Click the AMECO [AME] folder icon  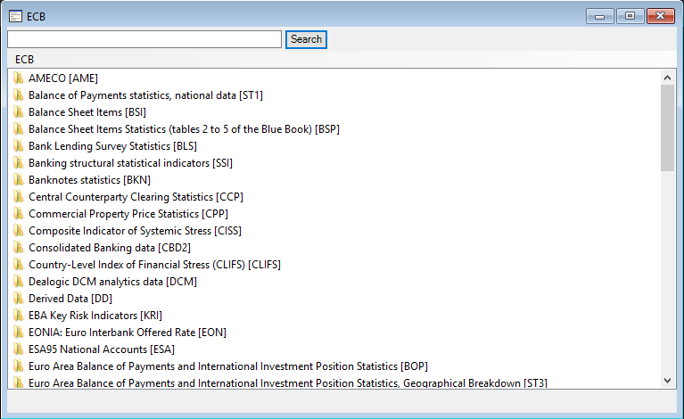(x=19, y=78)
